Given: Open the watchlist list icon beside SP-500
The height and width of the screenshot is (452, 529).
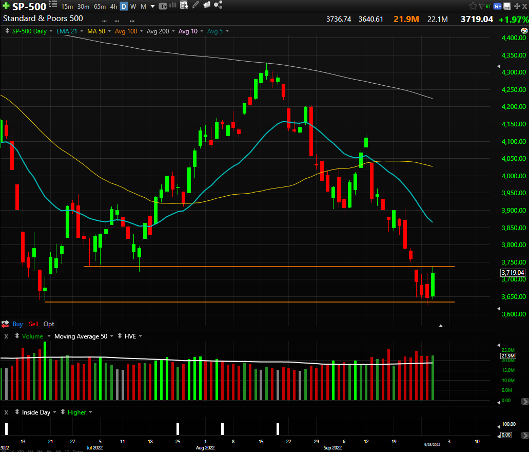Looking at the screenshot, I should (53, 4).
